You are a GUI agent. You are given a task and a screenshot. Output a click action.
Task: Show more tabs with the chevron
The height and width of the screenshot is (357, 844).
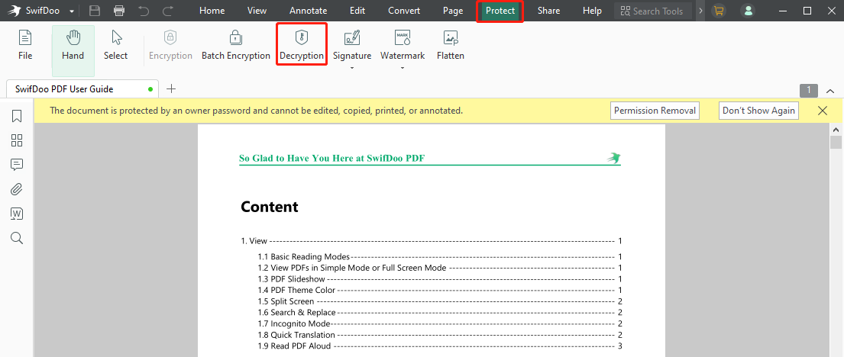[700, 11]
